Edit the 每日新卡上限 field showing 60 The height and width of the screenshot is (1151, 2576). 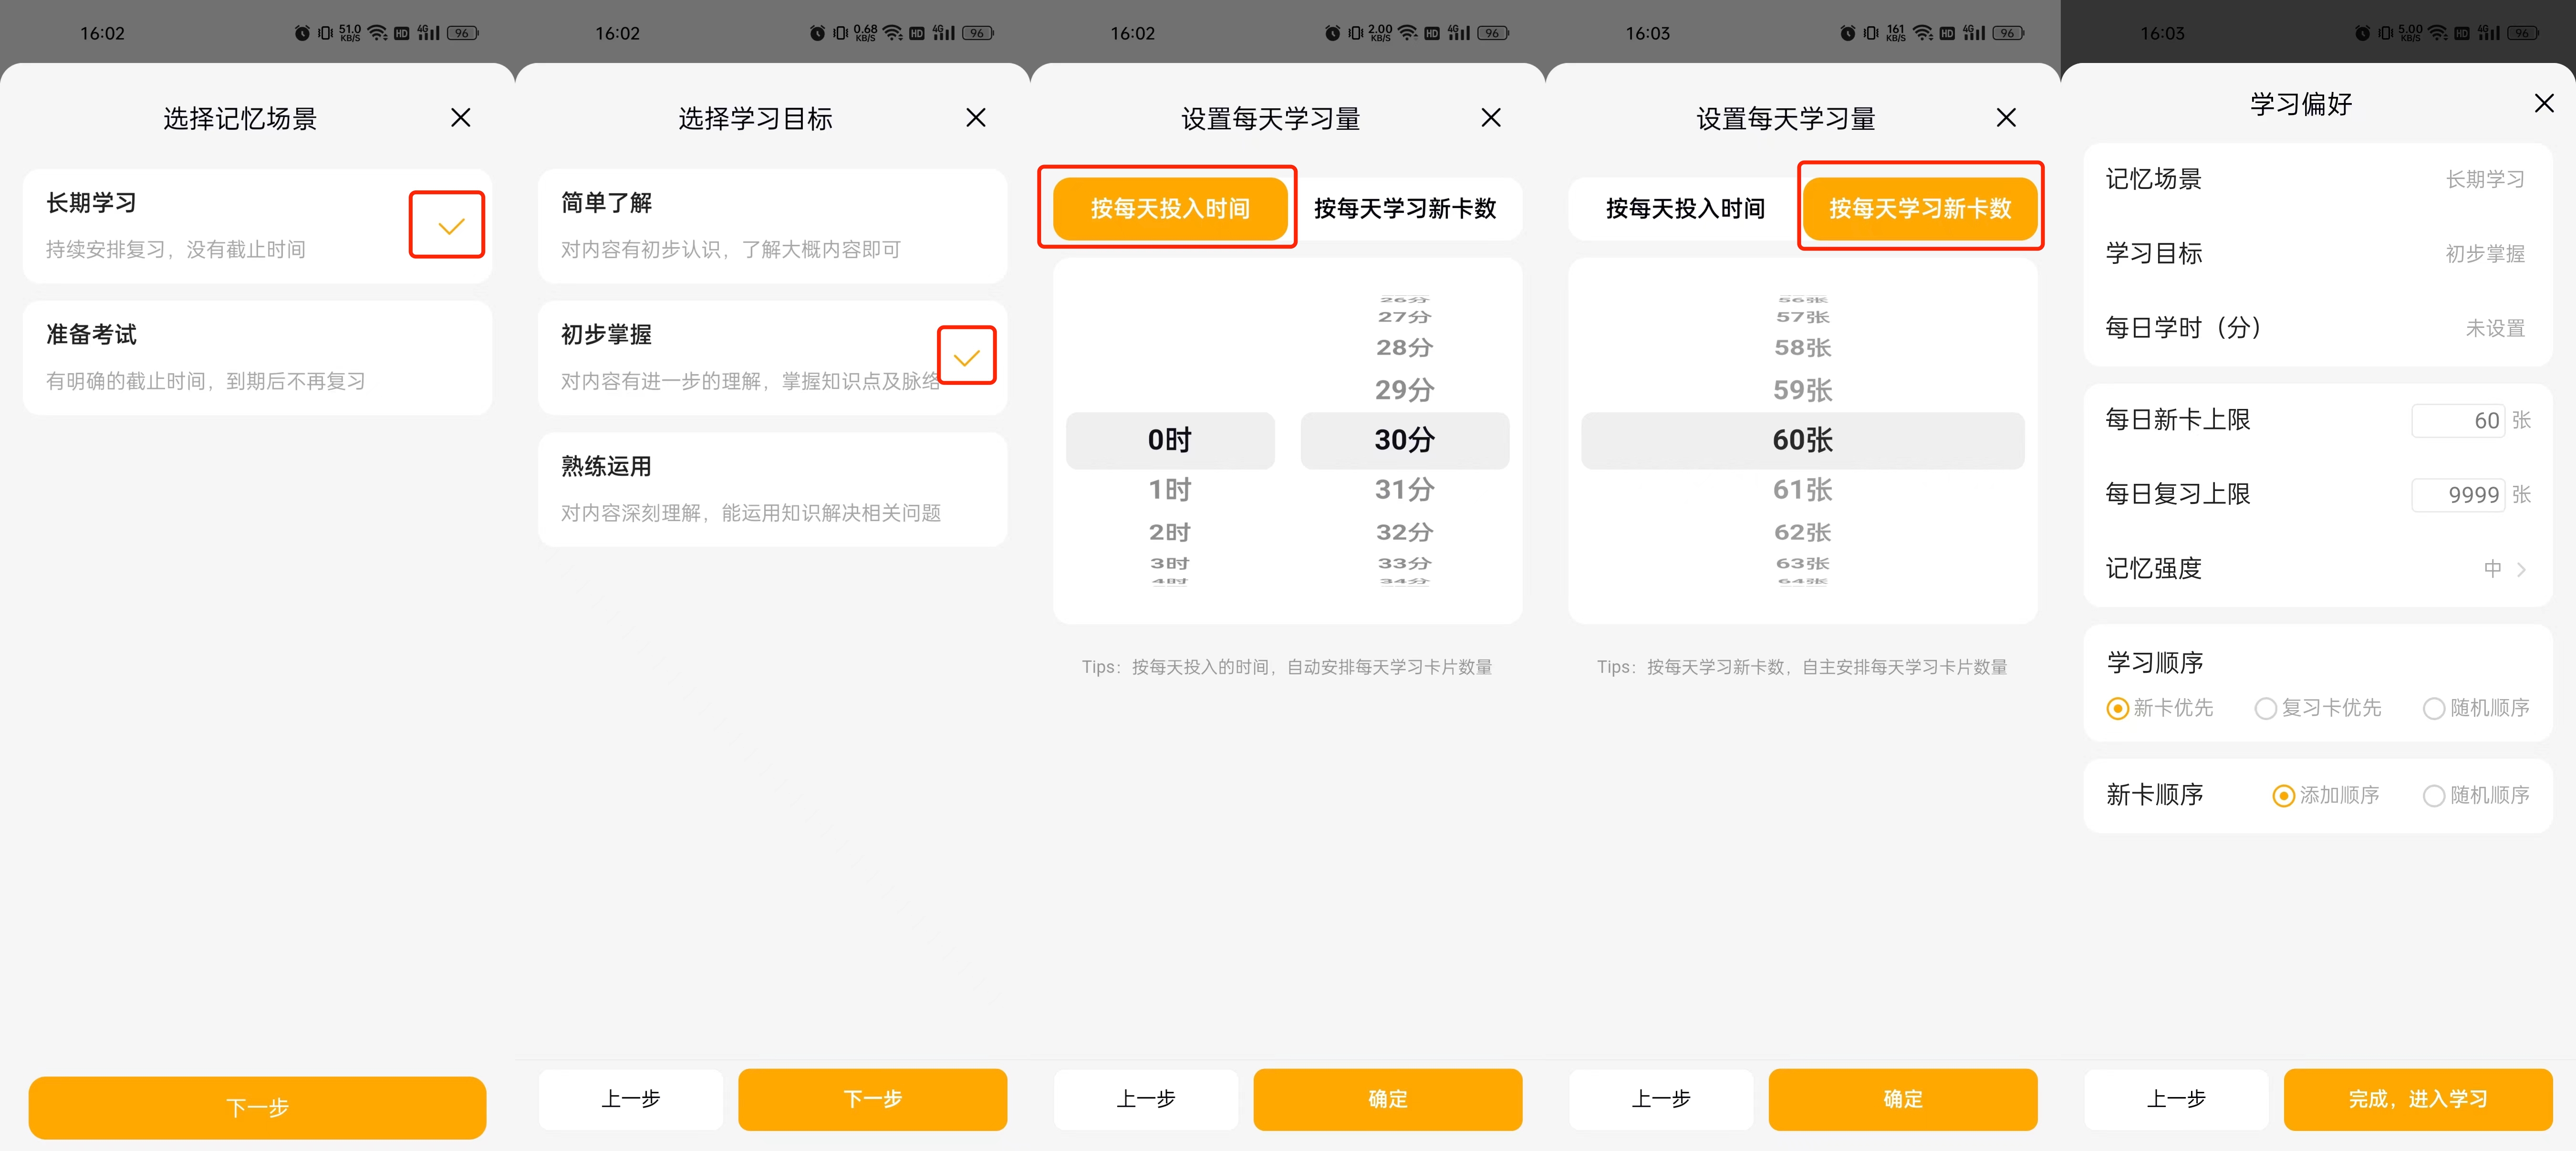pyautogui.click(x=2459, y=420)
